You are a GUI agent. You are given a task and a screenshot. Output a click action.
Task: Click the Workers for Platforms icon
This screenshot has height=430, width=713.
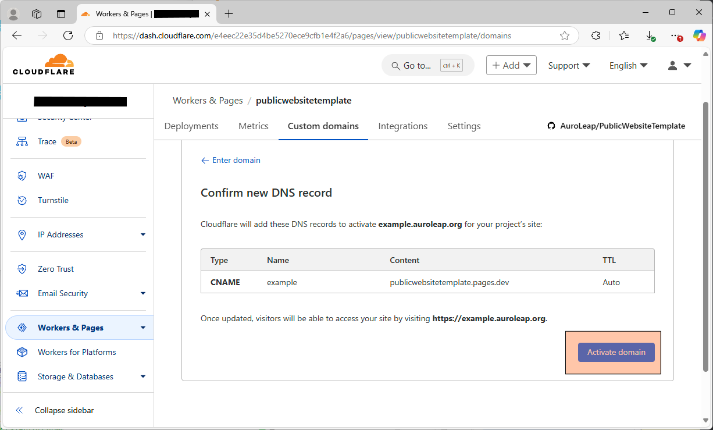pyautogui.click(x=22, y=352)
